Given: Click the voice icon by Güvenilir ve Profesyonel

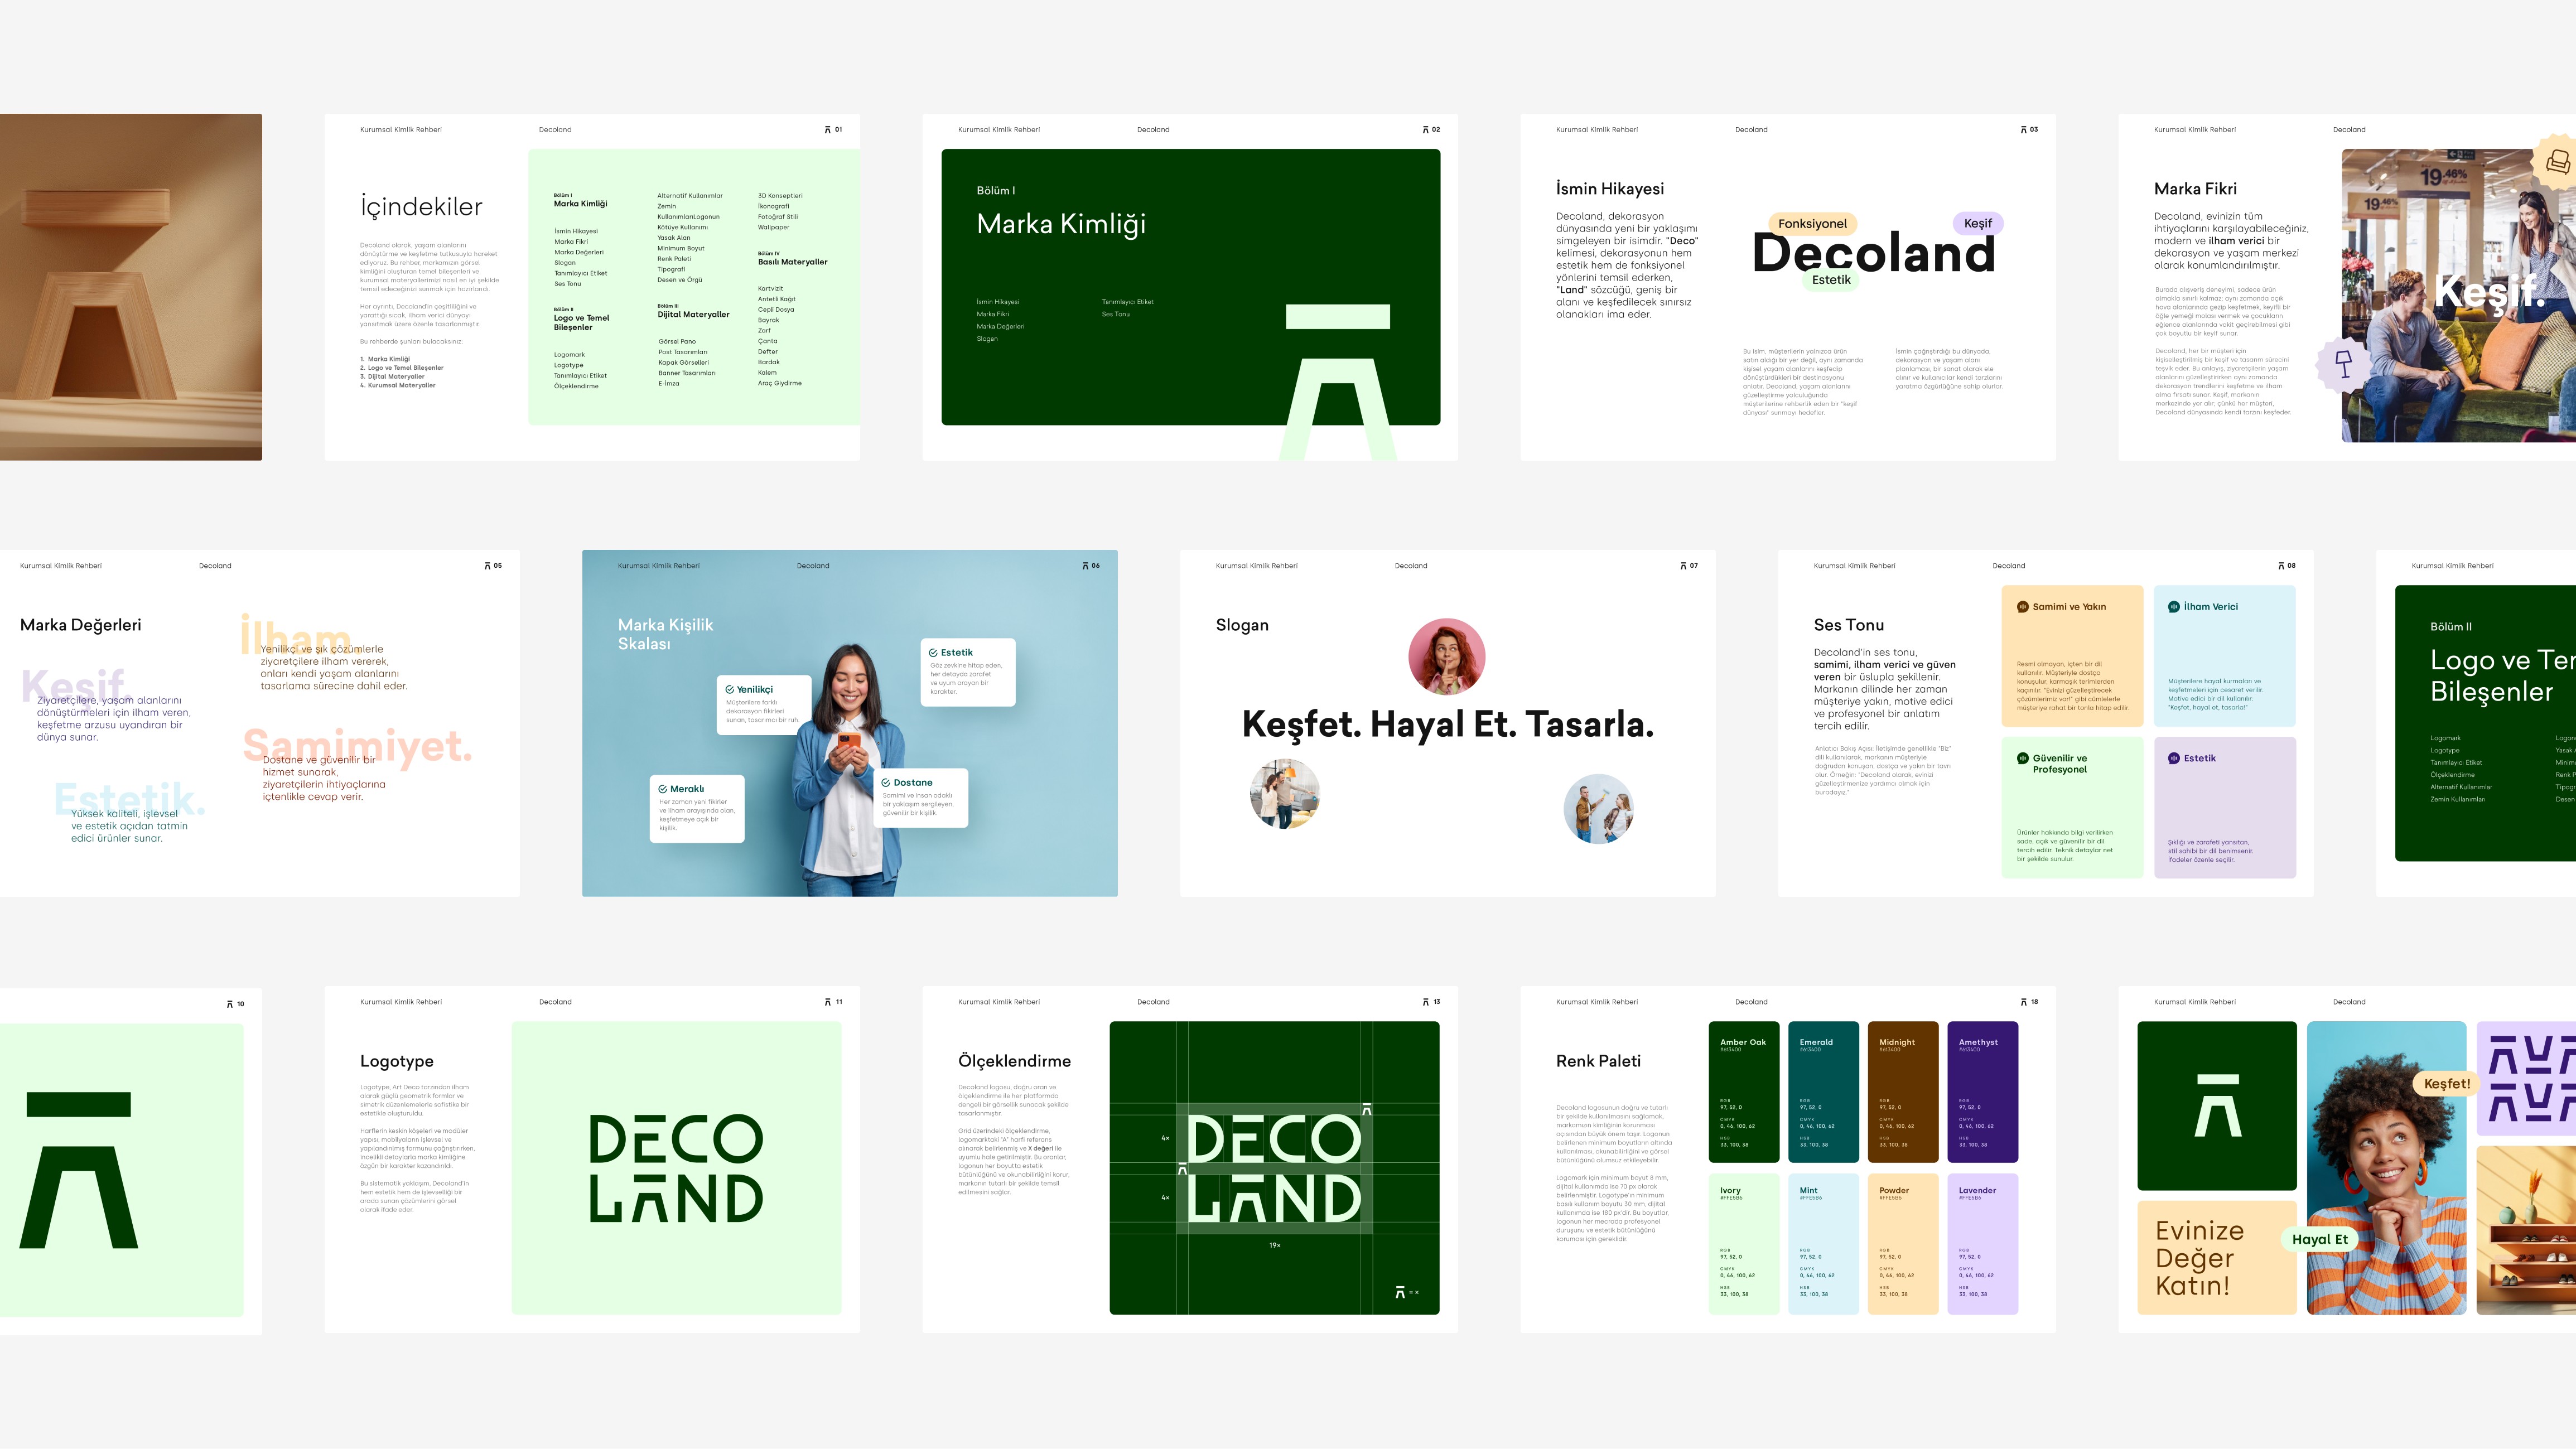Looking at the screenshot, I should point(2022,759).
